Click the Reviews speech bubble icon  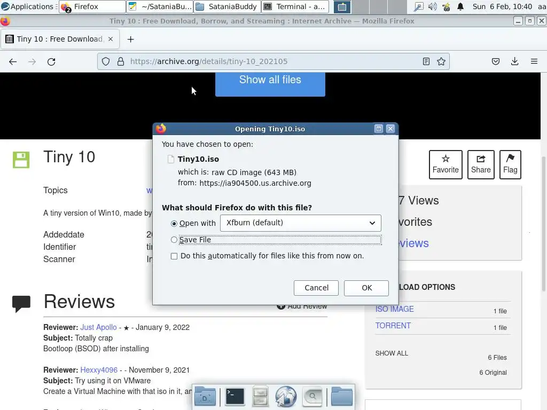point(21,304)
